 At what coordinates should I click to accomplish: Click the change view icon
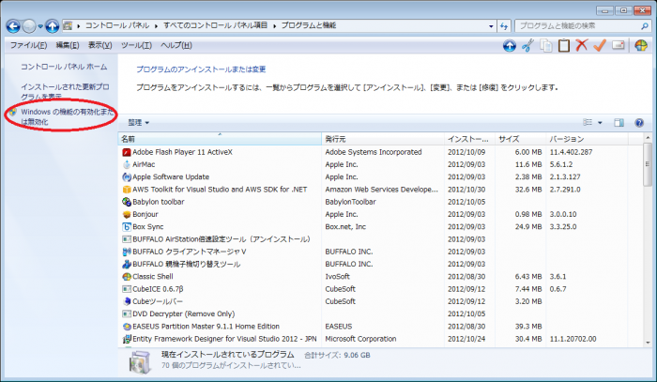[588, 122]
